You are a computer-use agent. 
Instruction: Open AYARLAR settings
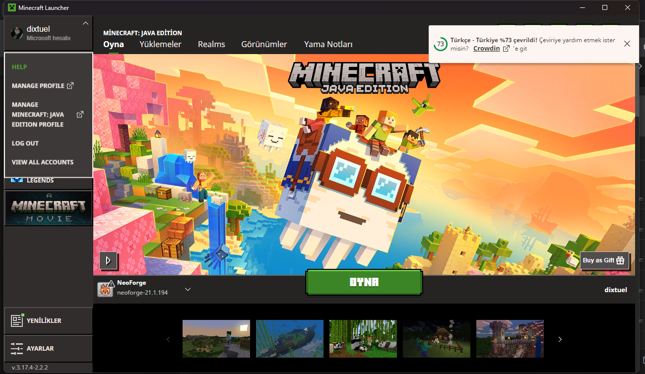[48, 348]
